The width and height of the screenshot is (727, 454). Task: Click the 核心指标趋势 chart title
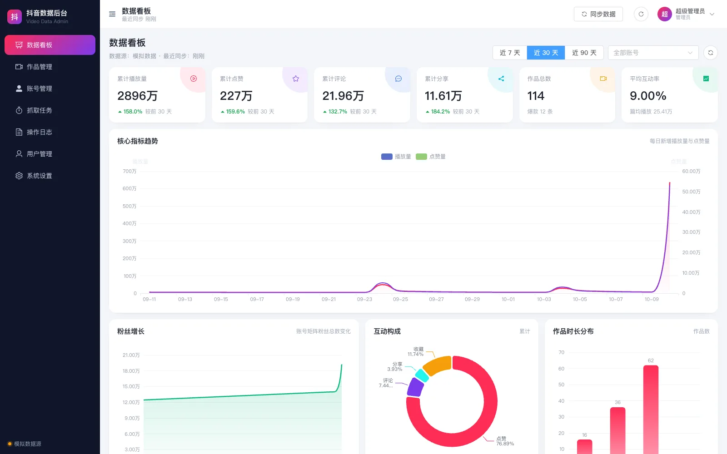click(138, 141)
